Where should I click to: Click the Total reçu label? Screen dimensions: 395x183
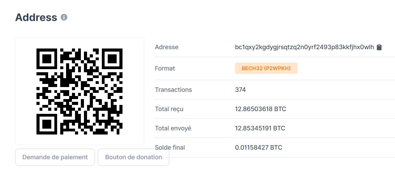coord(169,109)
